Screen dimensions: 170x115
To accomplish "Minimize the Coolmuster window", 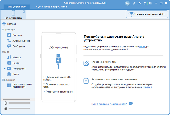I will point(156,3).
